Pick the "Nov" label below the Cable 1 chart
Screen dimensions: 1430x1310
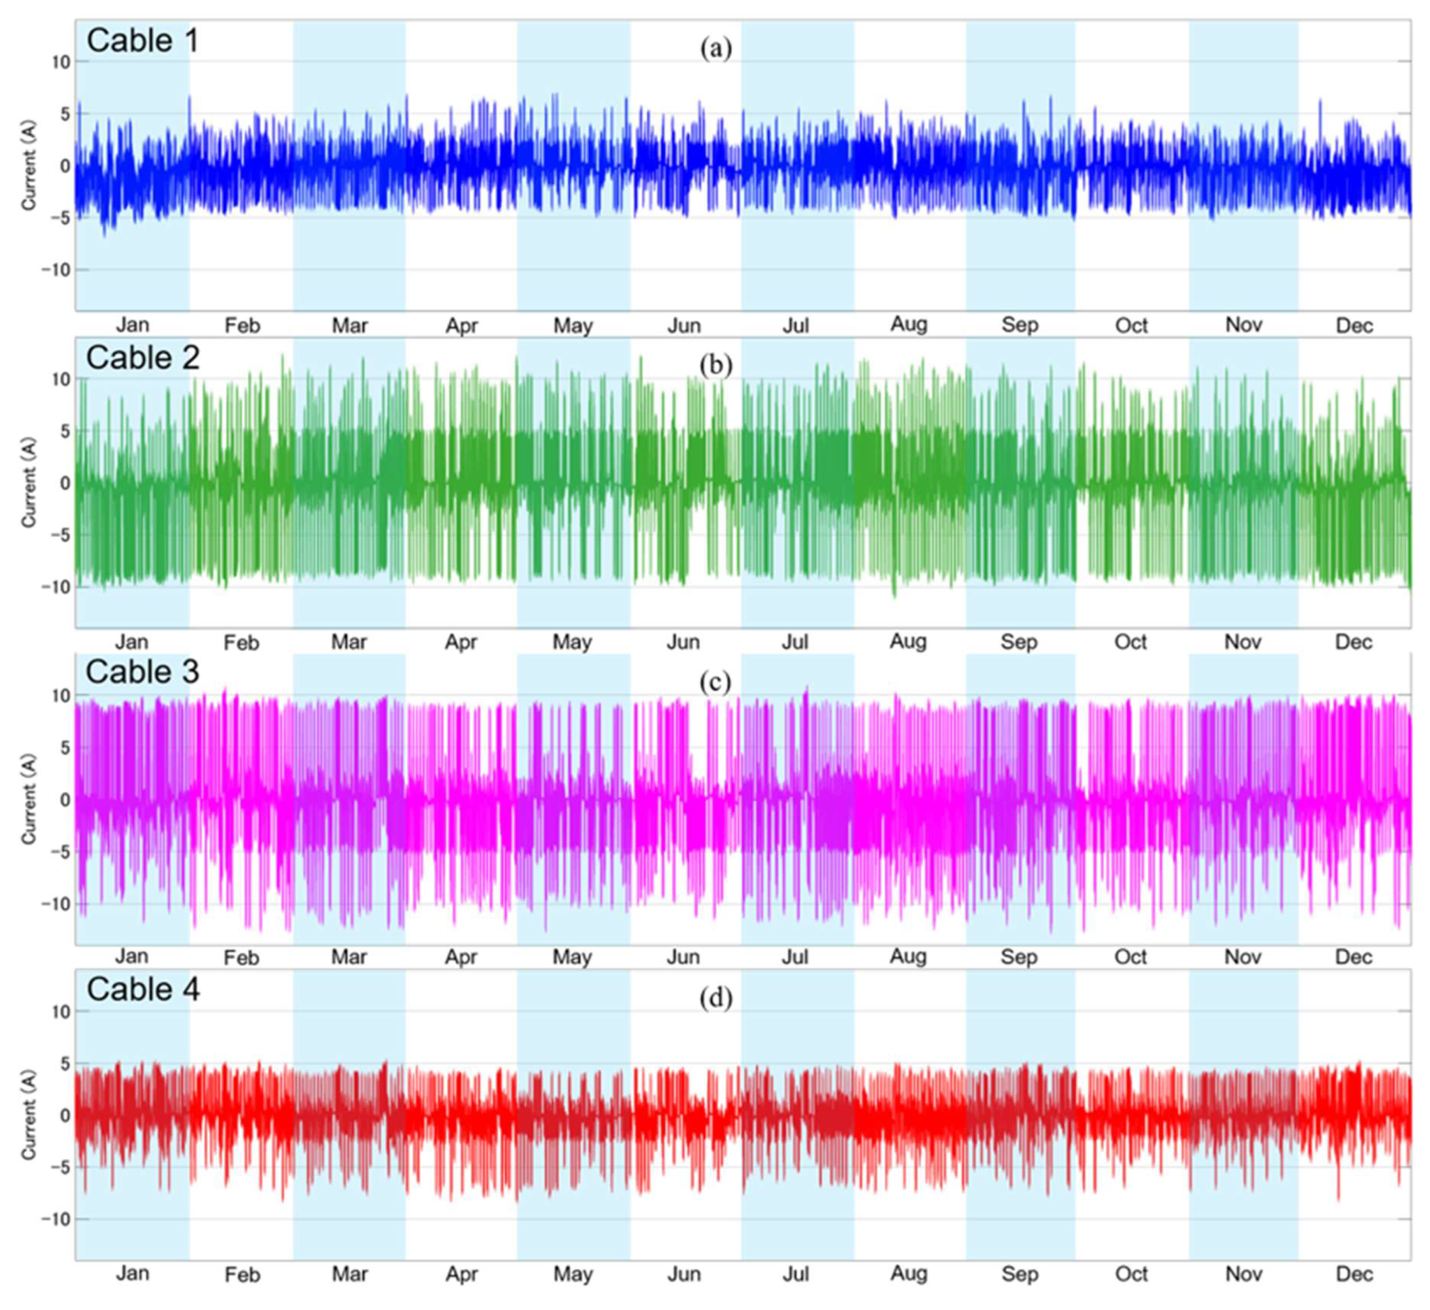pos(1244,325)
